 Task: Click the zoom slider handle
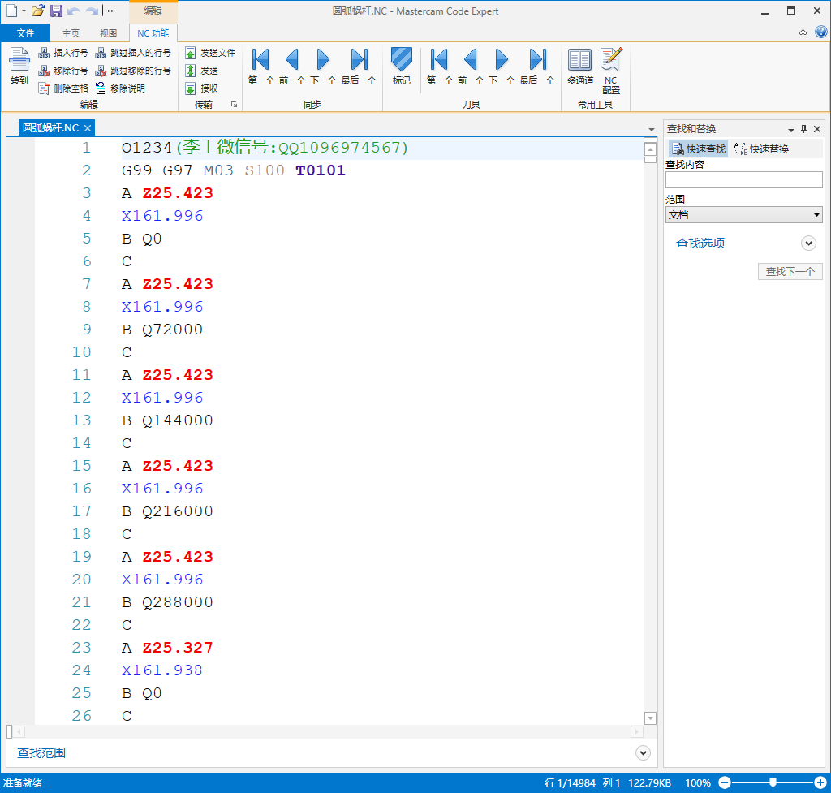click(773, 782)
